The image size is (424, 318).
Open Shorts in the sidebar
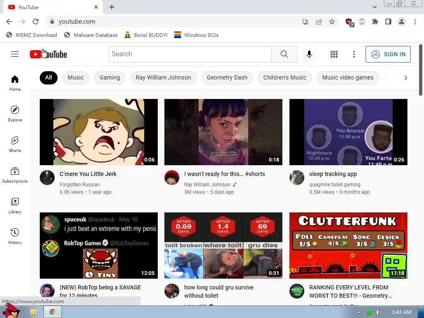[x=15, y=145]
